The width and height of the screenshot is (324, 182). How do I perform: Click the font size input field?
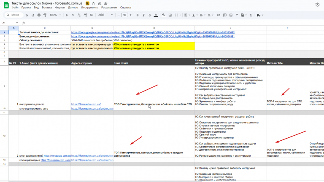tap(124, 15)
